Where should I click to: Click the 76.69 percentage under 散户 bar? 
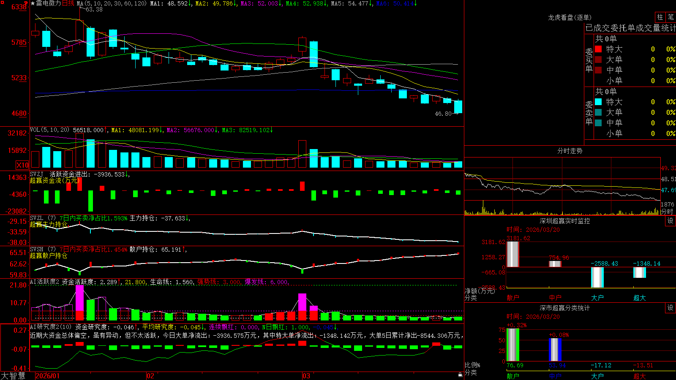tap(515, 365)
